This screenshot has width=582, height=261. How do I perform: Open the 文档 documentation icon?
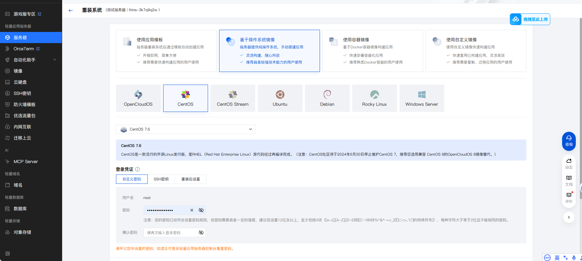569,180
